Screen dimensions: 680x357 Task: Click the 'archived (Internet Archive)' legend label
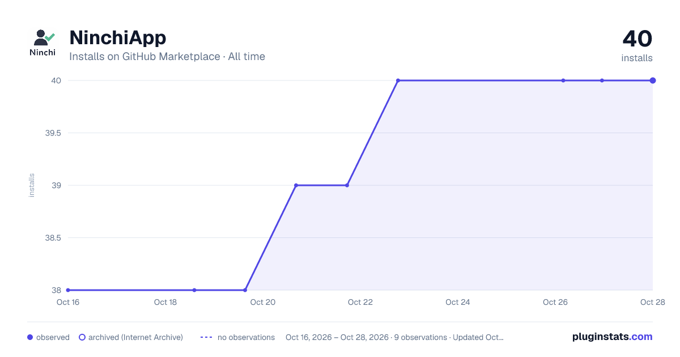pos(135,337)
